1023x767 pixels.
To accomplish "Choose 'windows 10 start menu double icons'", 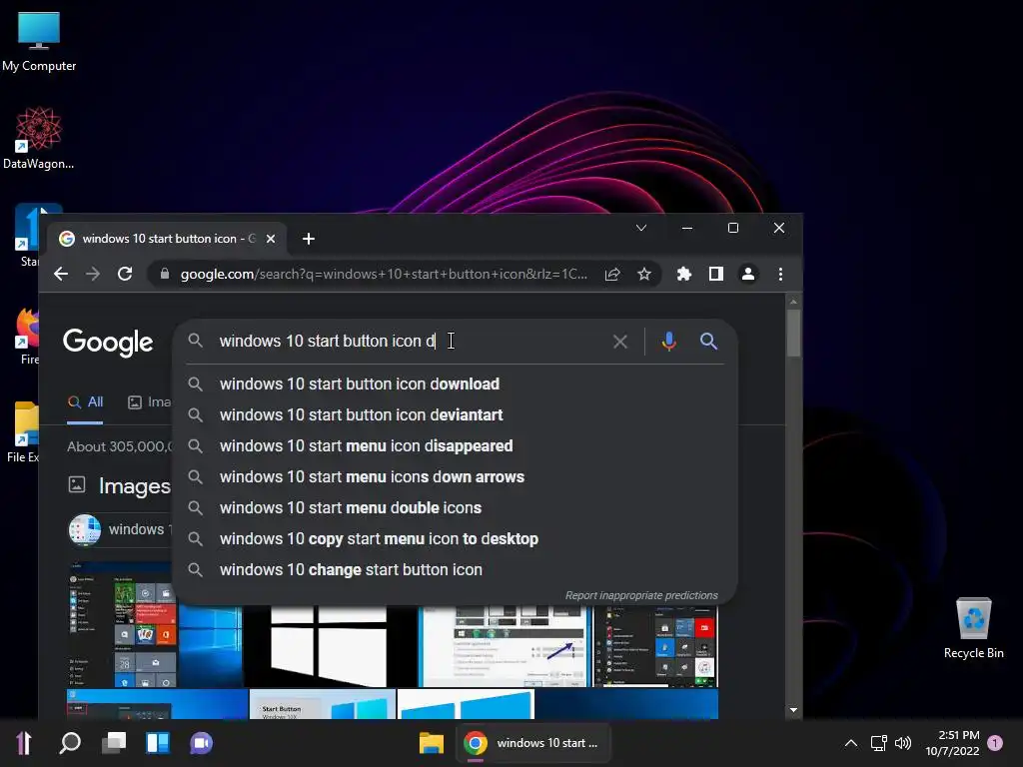I will 456,508.
